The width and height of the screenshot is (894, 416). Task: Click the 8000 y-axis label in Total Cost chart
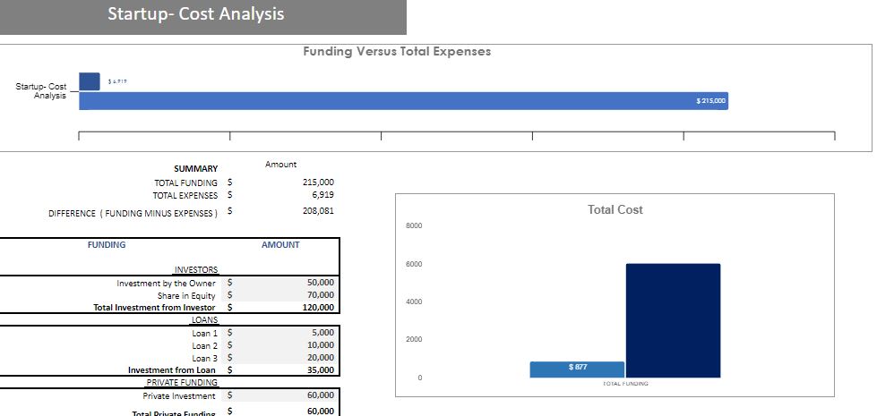(x=414, y=226)
